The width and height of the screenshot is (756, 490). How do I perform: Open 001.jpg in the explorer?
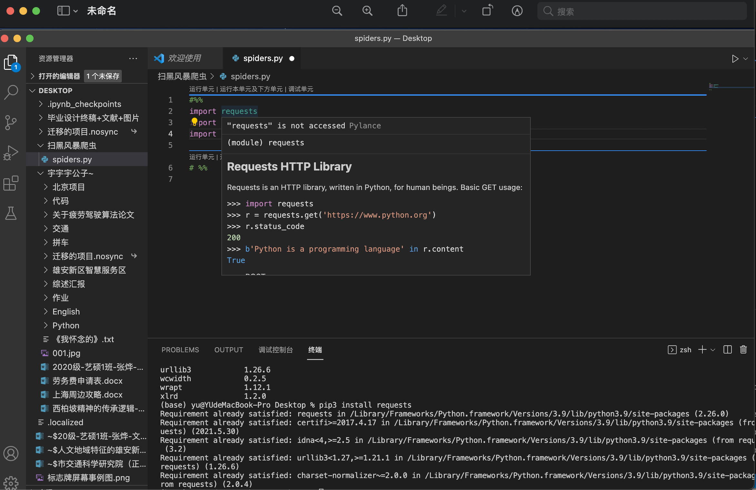click(x=66, y=353)
